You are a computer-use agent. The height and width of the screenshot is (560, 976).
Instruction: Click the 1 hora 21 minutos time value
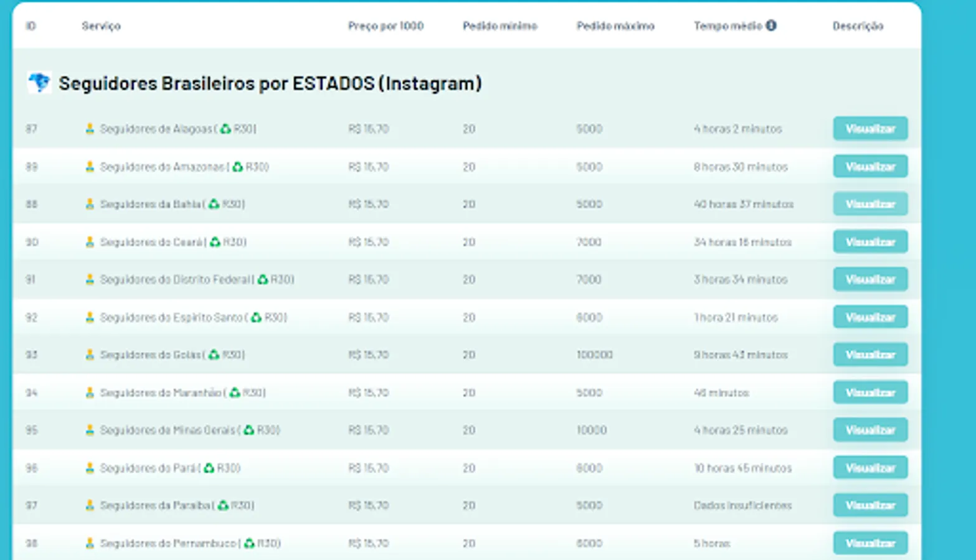[x=736, y=317]
